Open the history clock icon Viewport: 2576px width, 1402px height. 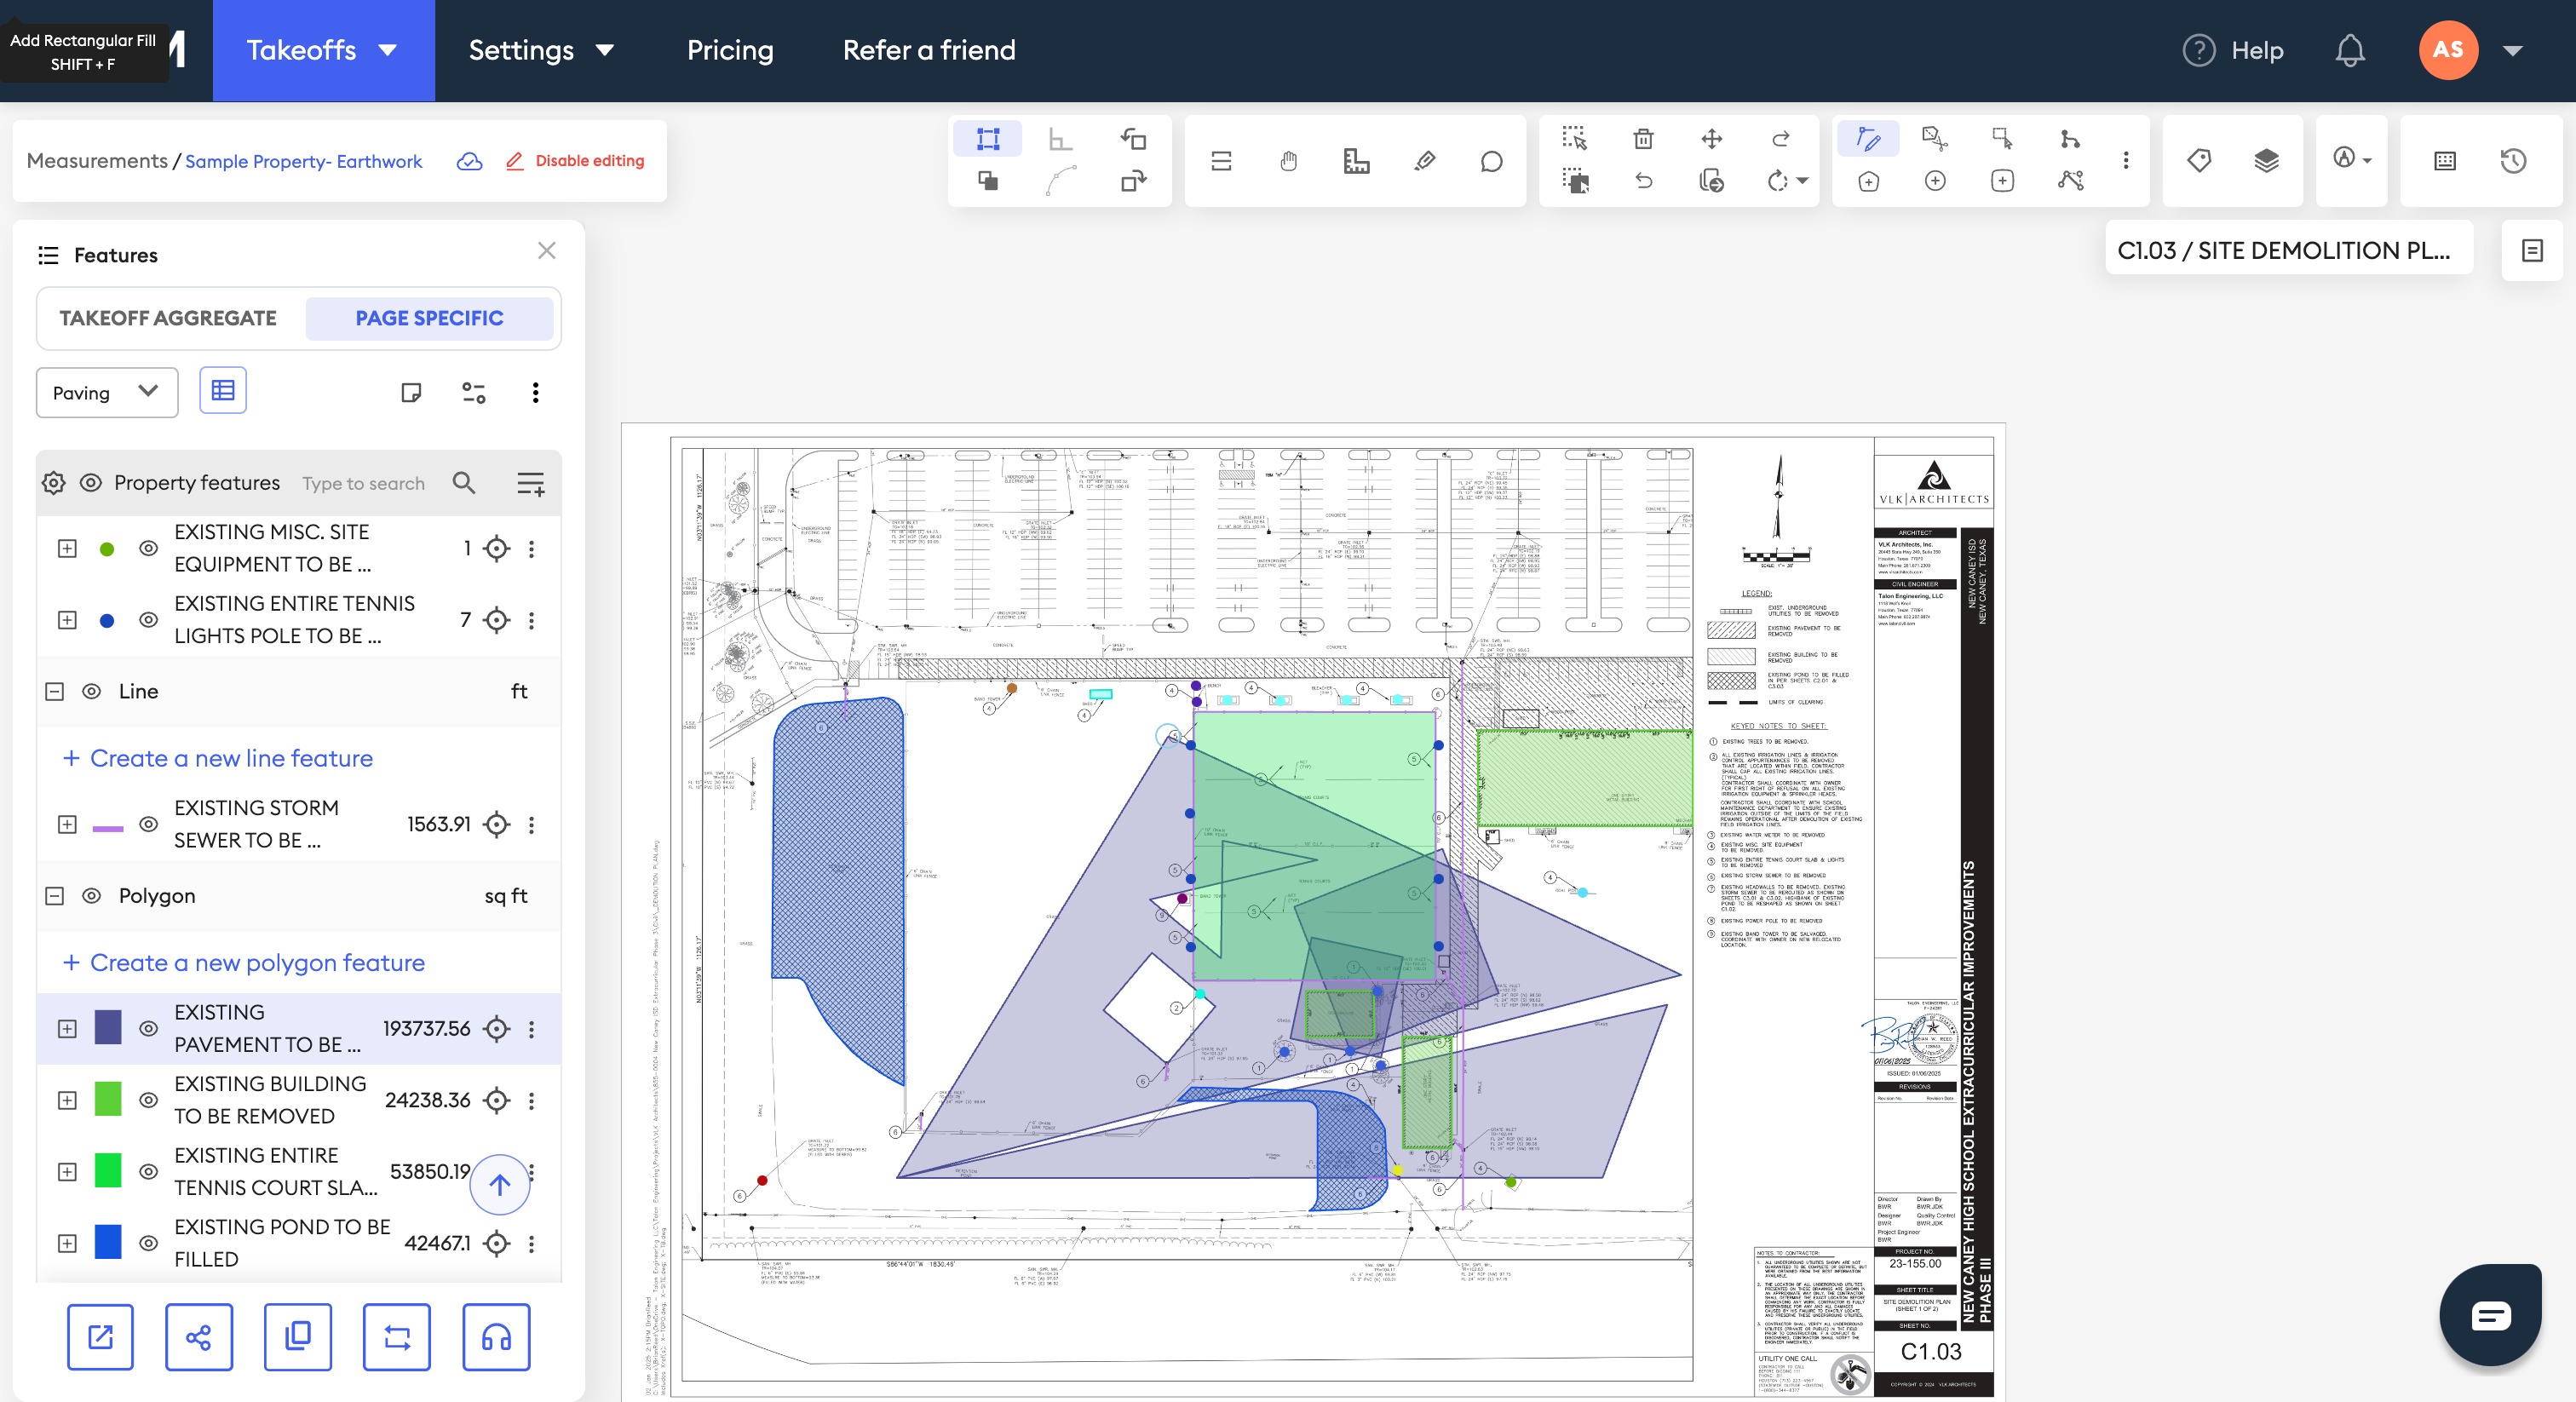click(2513, 161)
